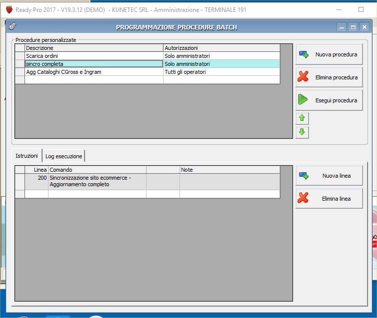The image size is (377, 318).
Task: Move procedure down with green down arrow
Action: pyautogui.click(x=302, y=132)
